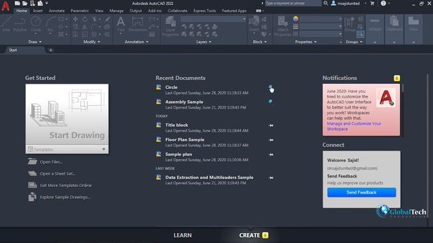Image resolution: width=433 pixels, height=243 pixels.
Task: Expand the Annotation panel dropdown
Action: coord(137,42)
